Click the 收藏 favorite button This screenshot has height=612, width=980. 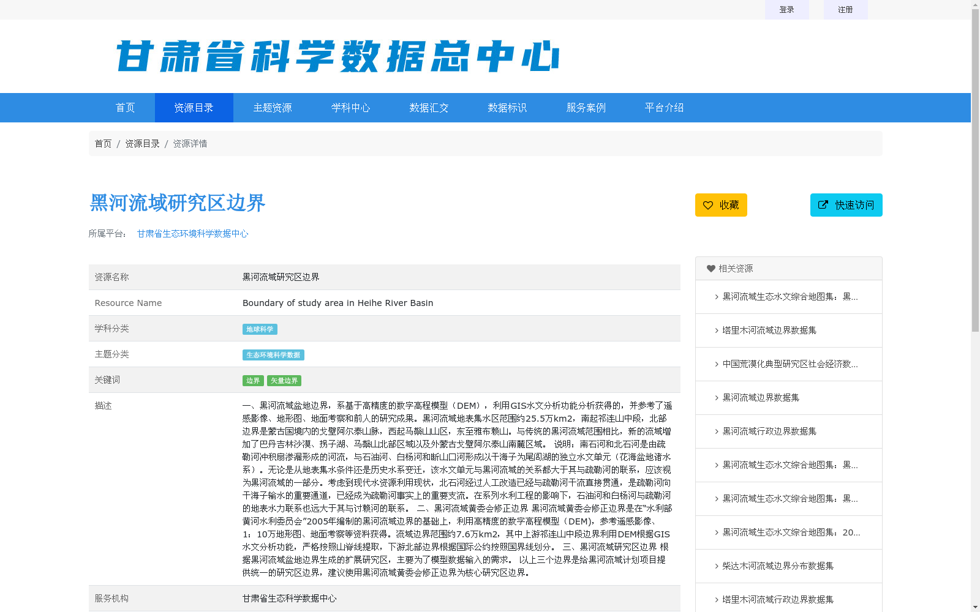point(721,205)
